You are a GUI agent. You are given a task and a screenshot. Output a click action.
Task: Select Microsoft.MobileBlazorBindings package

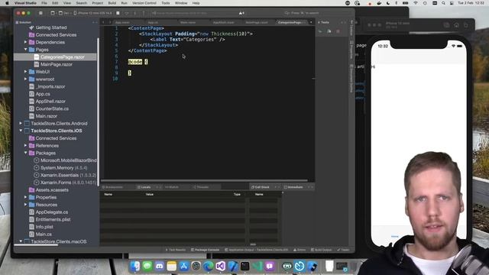point(68,160)
